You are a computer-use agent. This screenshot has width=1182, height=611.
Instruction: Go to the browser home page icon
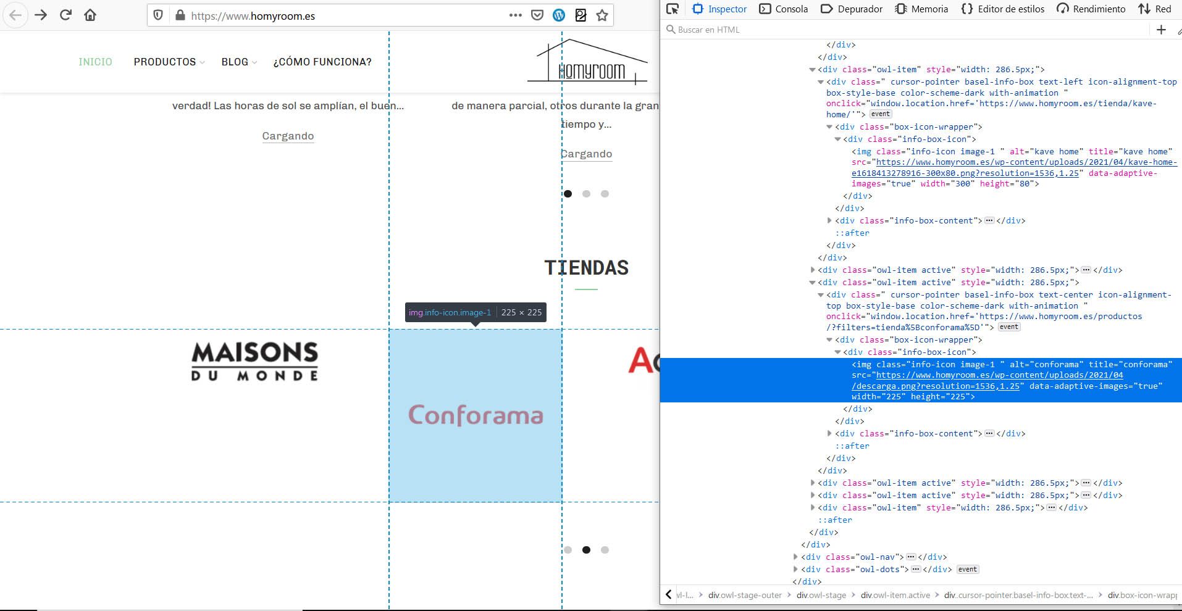point(91,15)
